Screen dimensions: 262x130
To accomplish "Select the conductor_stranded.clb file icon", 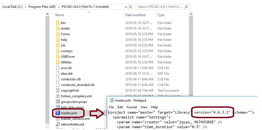I will pyautogui.click(x=58, y=85).
